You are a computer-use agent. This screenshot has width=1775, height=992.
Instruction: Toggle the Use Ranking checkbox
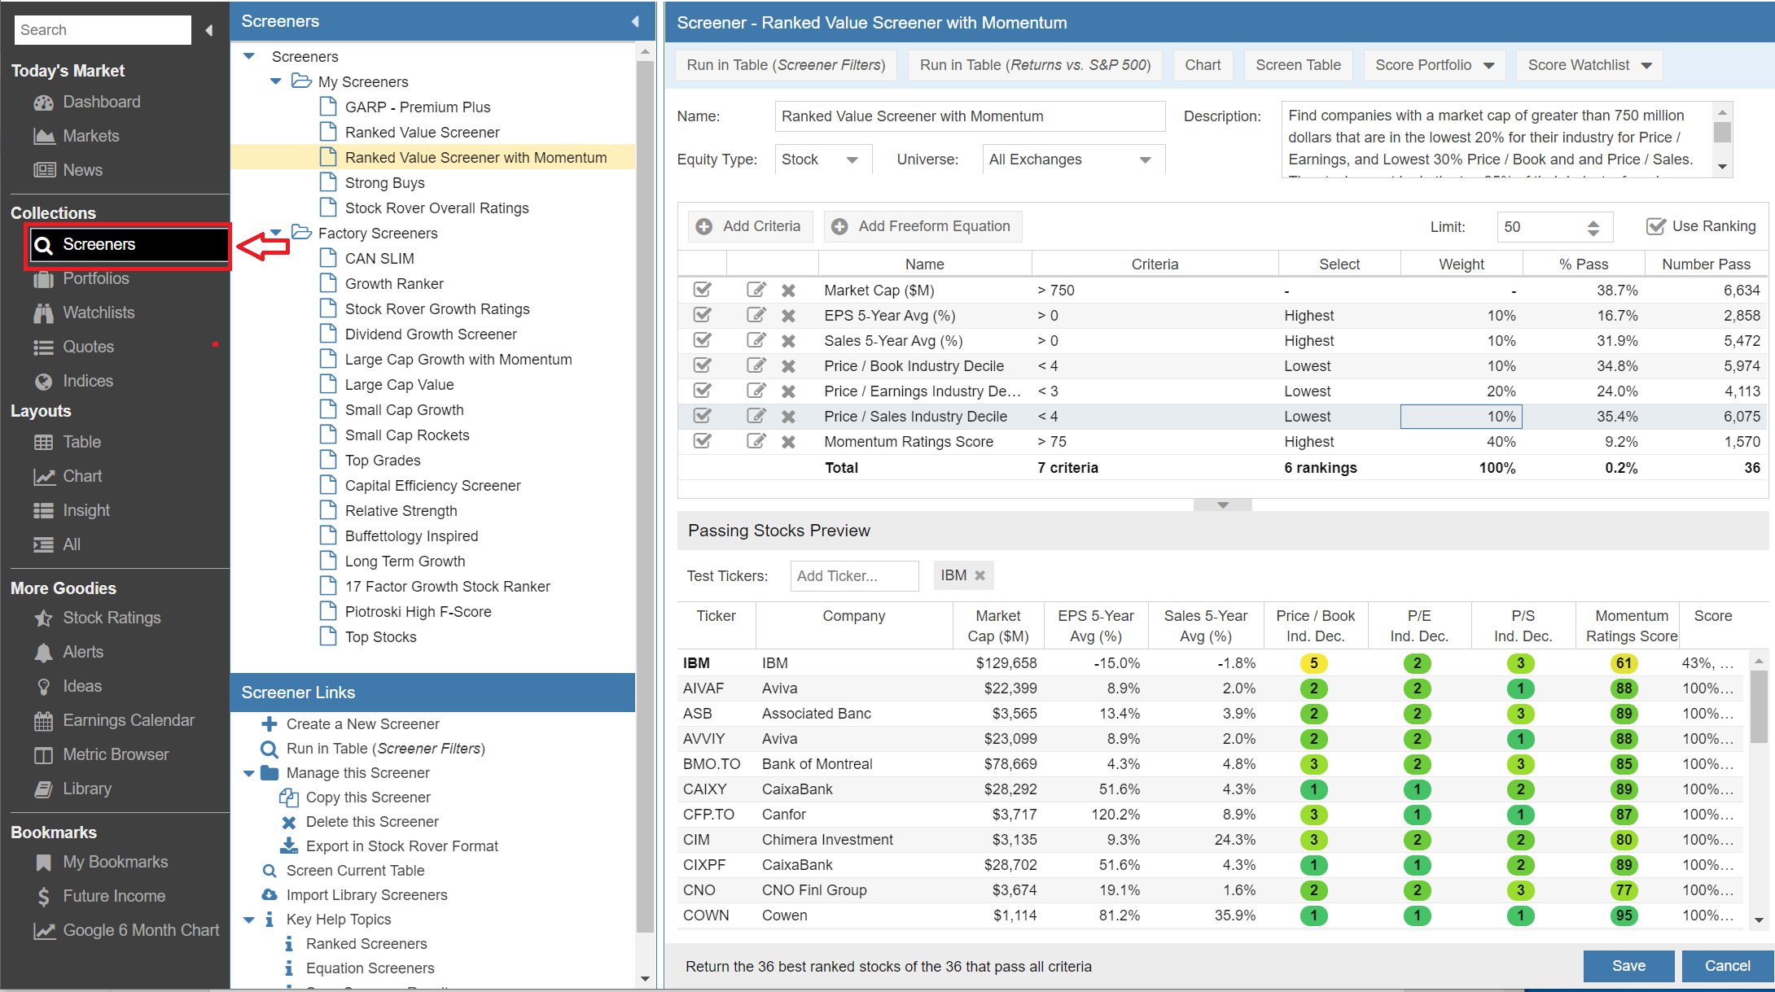click(x=1655, y=226)
